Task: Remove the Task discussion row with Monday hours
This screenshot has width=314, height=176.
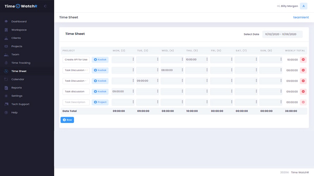Action: (303, 92)
